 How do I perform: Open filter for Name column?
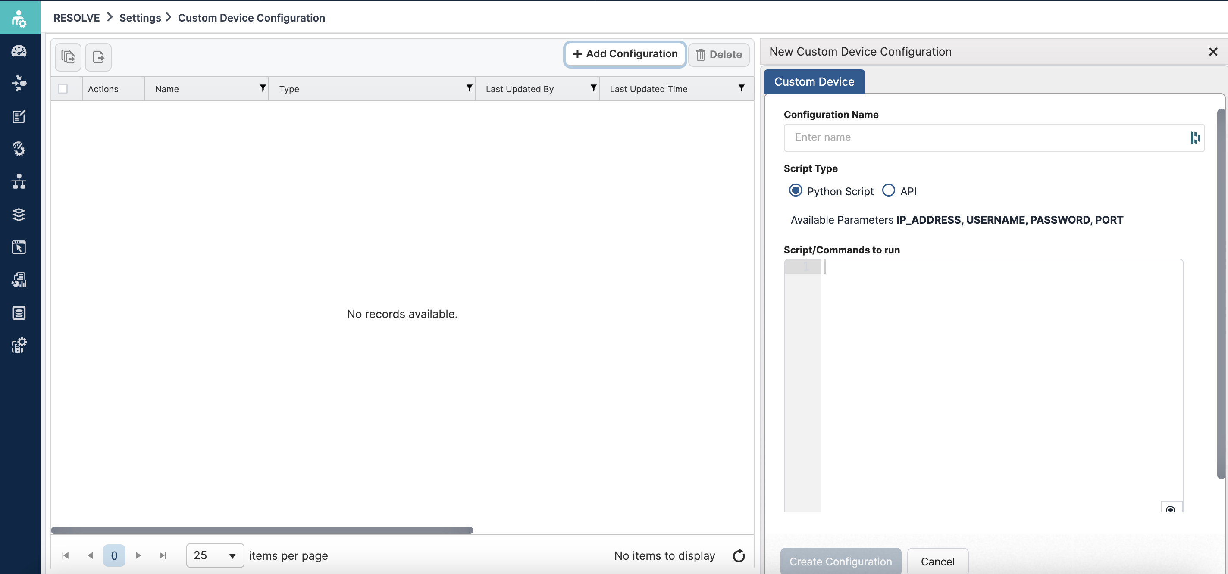[x=263, y=87]
